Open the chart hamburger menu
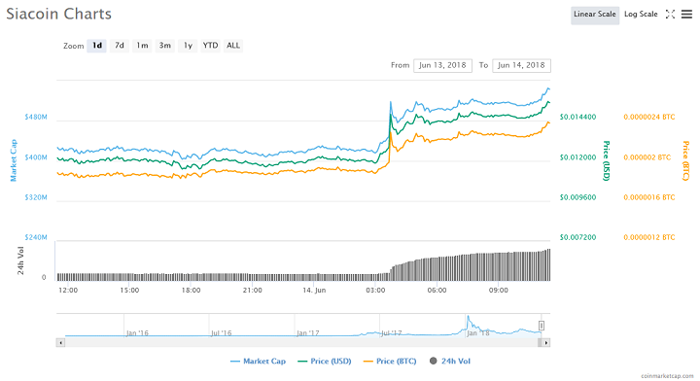The image size is (700, 381). 686,15
